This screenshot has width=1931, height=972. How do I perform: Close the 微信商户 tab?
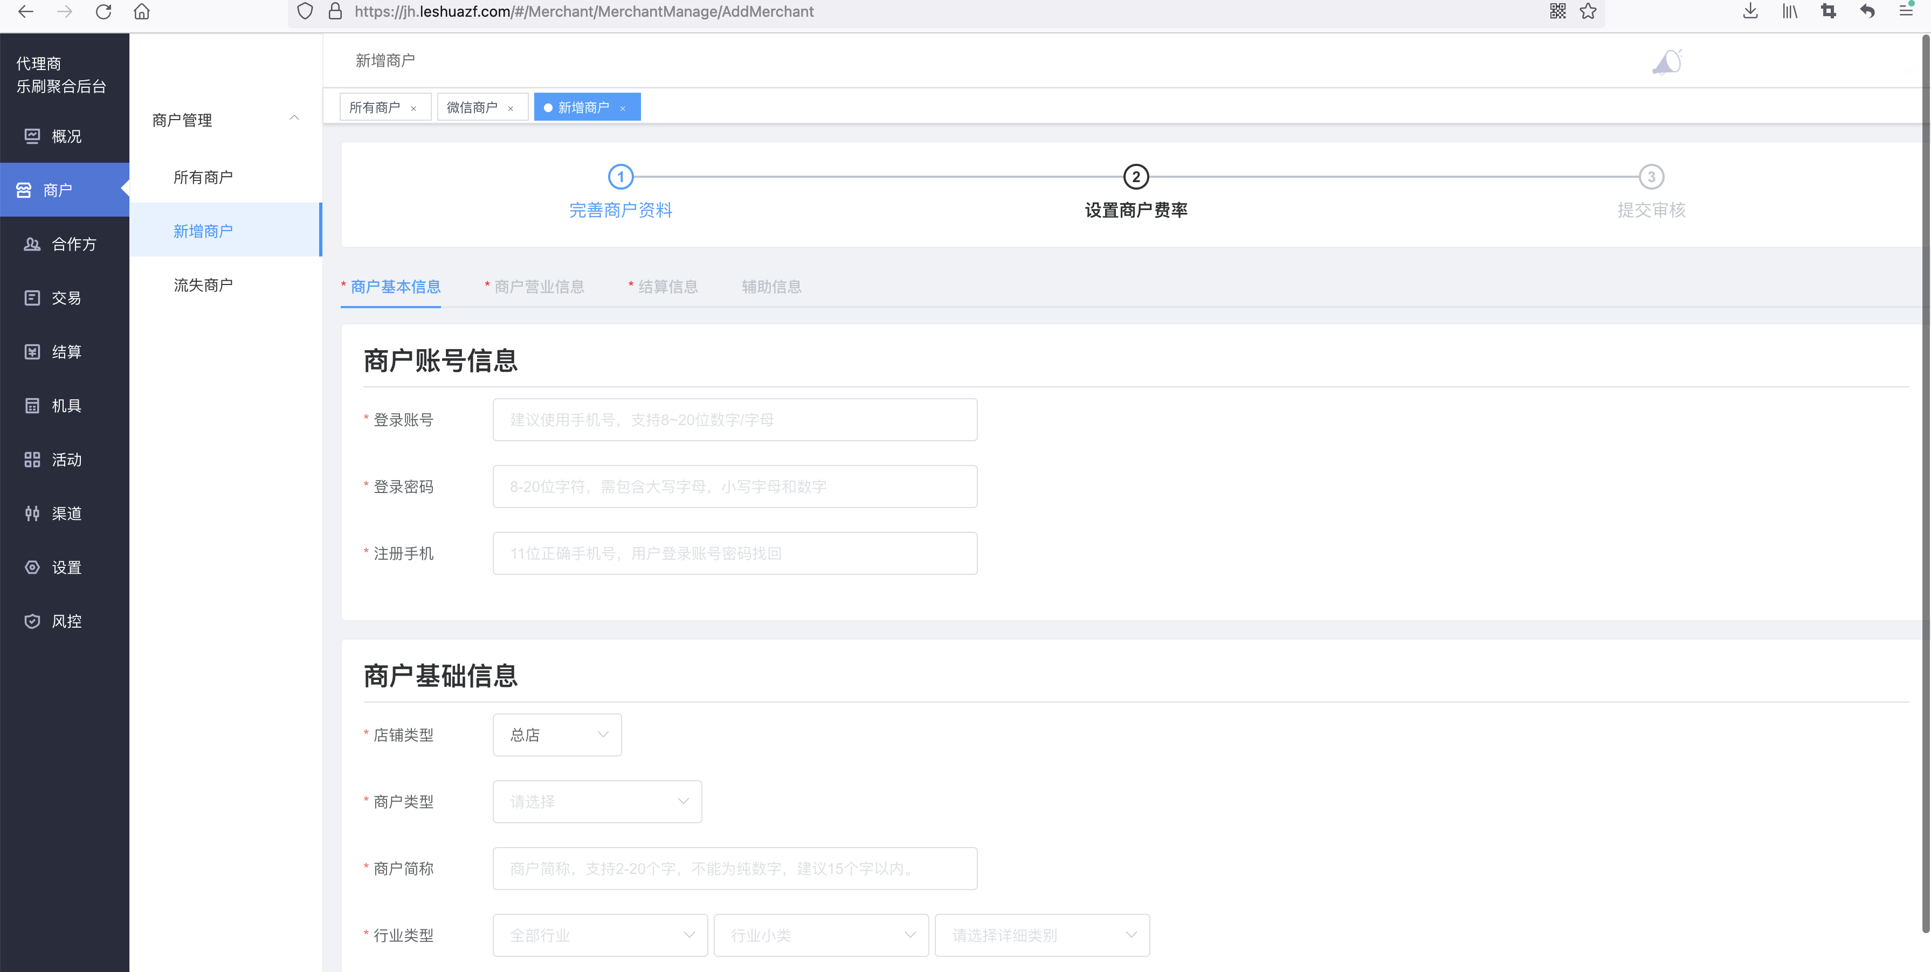point(511,109)
